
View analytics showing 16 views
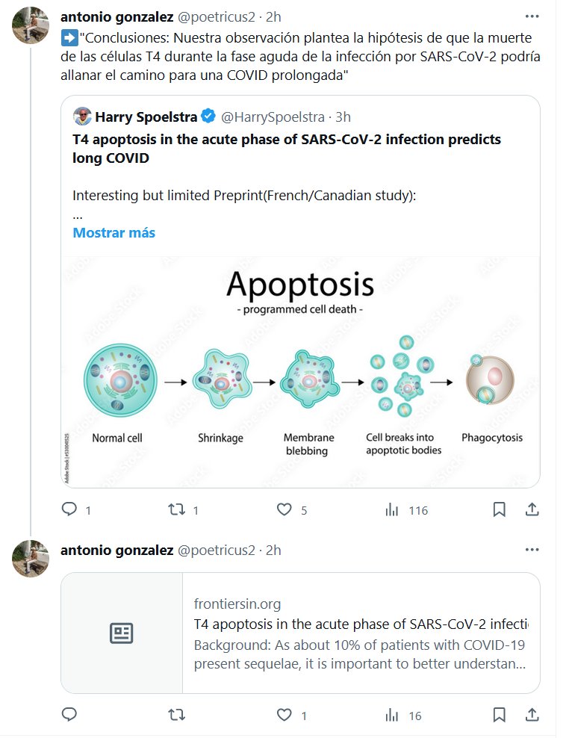tap(392, 715)
